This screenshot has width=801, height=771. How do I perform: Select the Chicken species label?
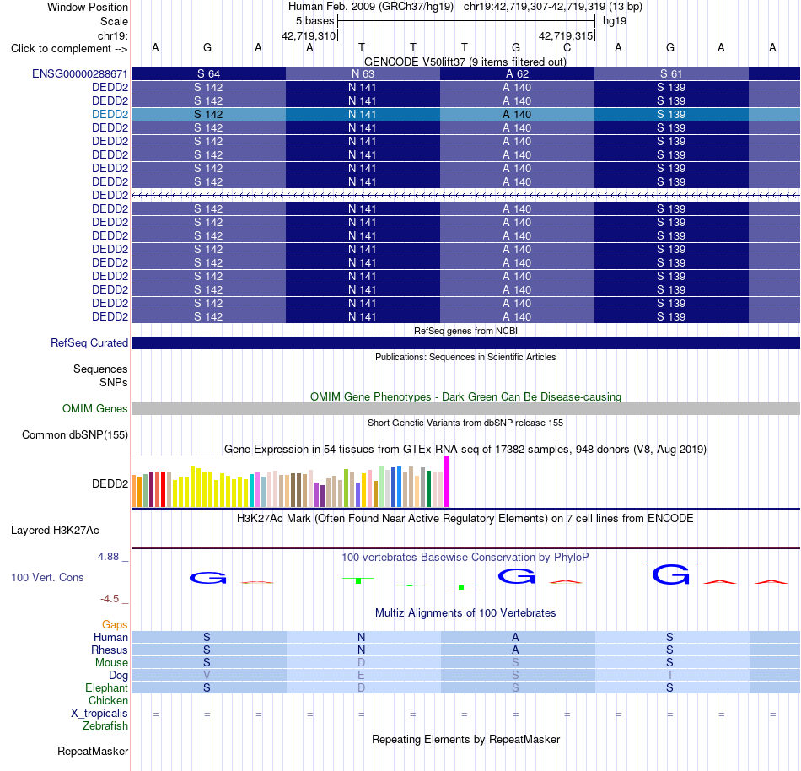click(108, 700)
